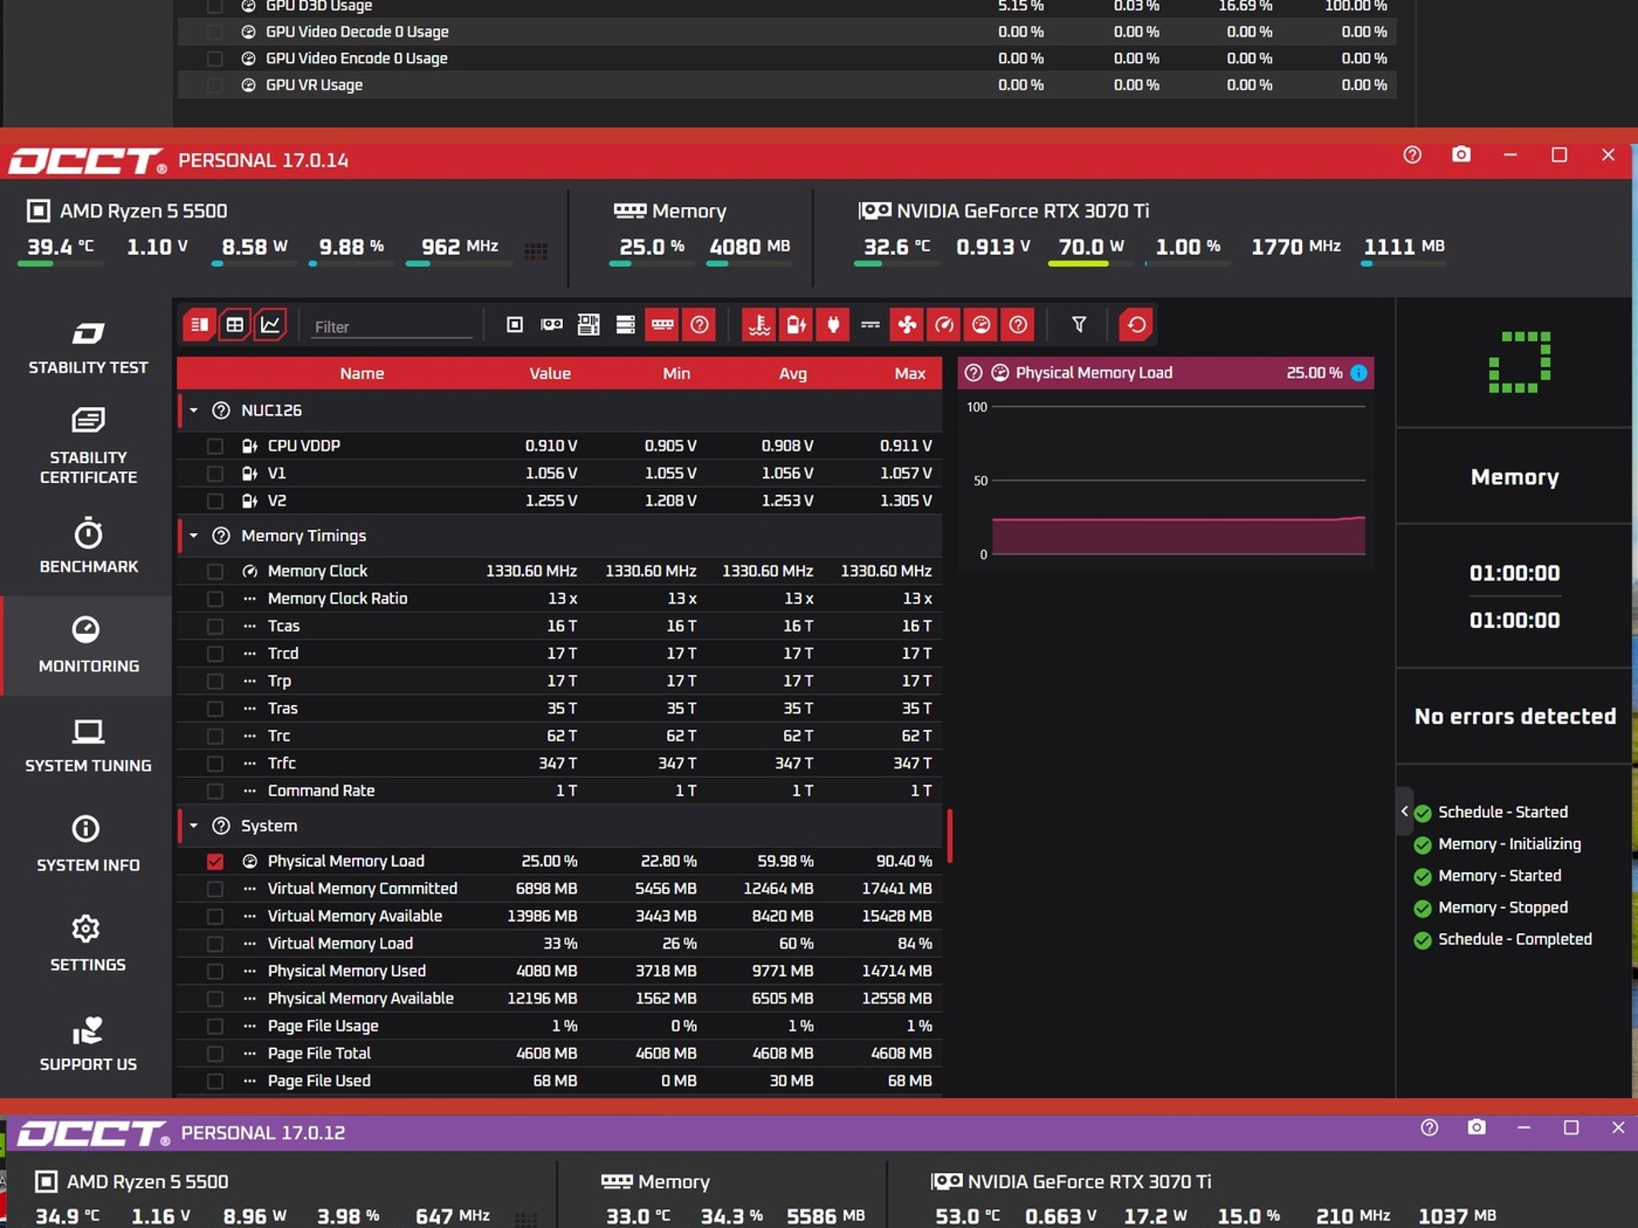1638x1228 pixels.
Task: Open the Support Us page
Action: 88,1044
